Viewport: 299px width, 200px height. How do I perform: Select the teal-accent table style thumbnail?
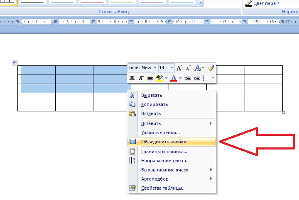182,2
